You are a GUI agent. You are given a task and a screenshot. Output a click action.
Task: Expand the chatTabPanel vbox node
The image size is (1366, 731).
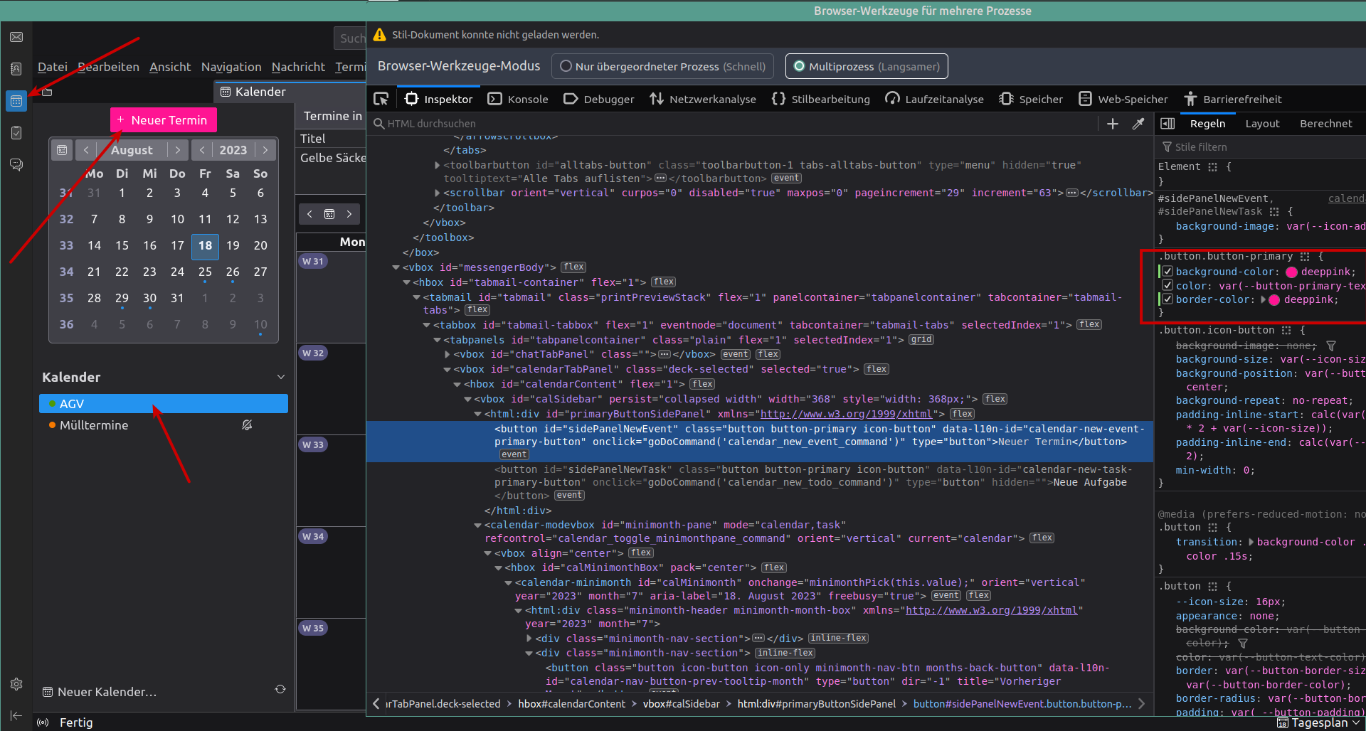coord(448,354)
